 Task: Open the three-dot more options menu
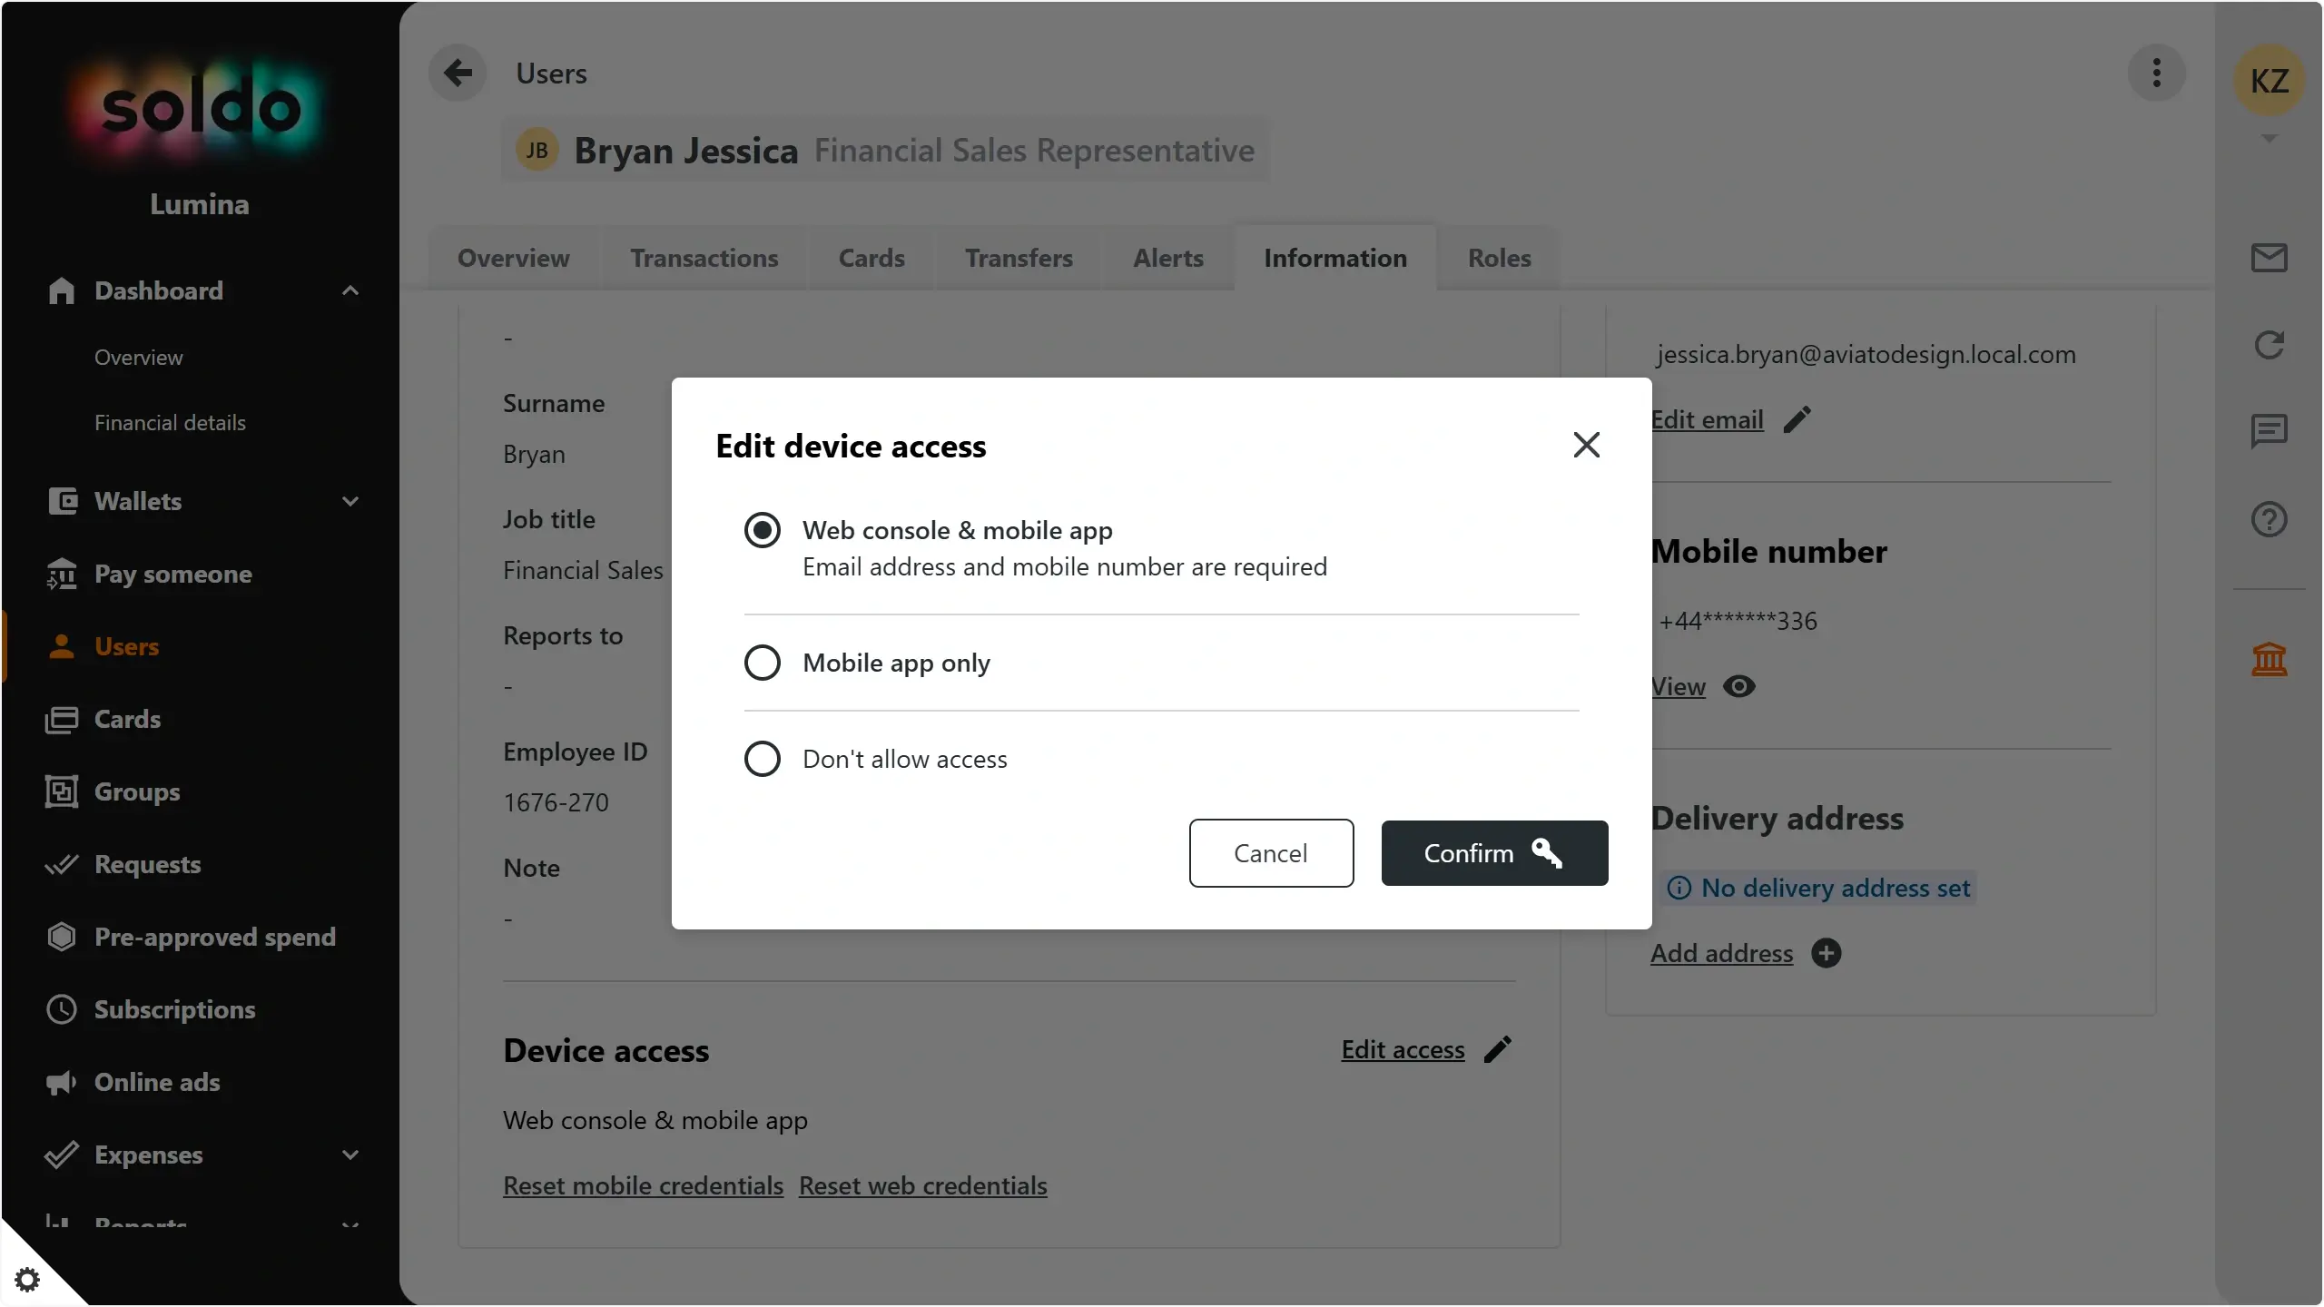pyautogui.click(x=2156, y=73)
